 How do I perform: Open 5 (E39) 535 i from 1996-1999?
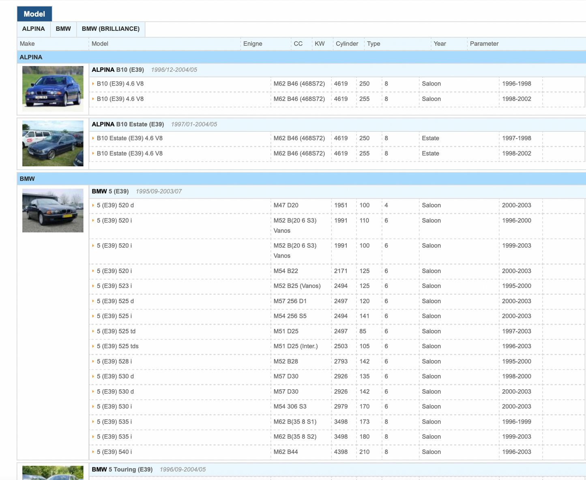point(114,422)
